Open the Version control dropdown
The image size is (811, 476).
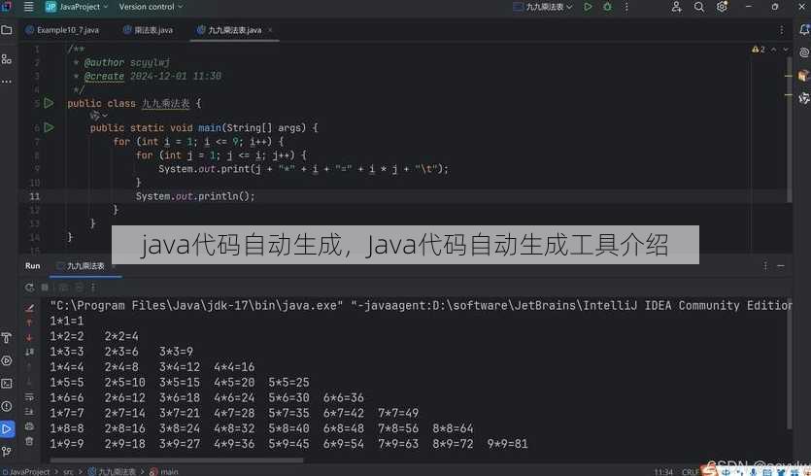(x=151, y=7)
